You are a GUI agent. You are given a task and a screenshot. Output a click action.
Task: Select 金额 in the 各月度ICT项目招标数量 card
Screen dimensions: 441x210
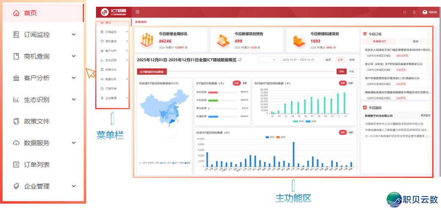pos(351,83)
